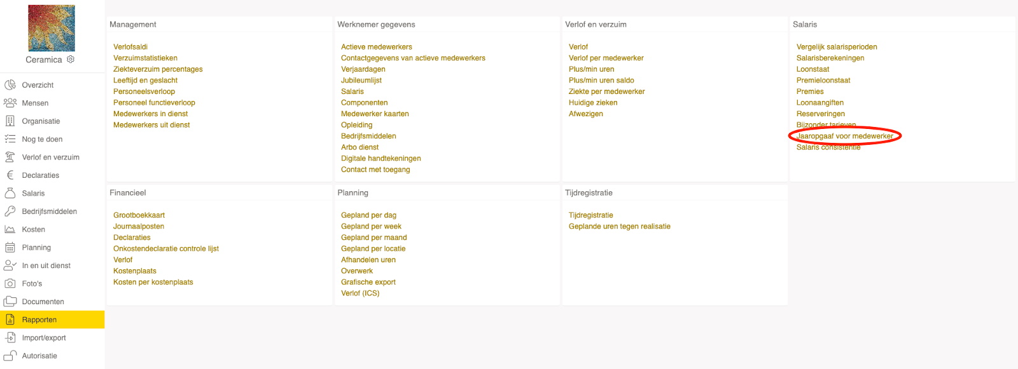Open the Rapporten menu item
1018x369 pixels.
(39, 320)
